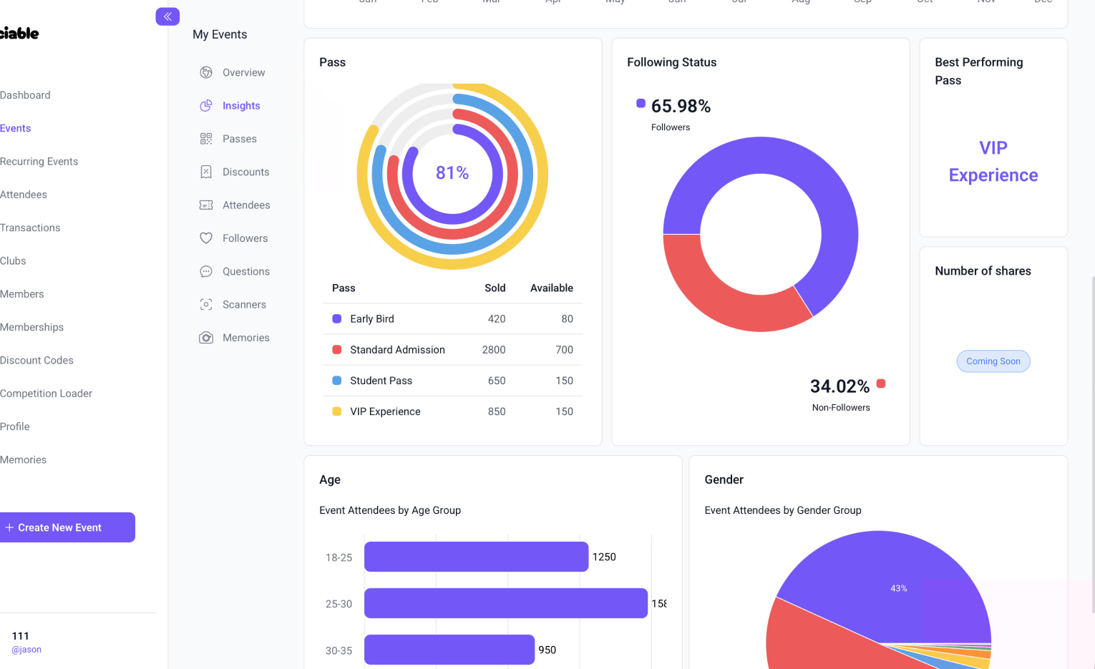Open Passes via the QR code icon

(206, 138)
